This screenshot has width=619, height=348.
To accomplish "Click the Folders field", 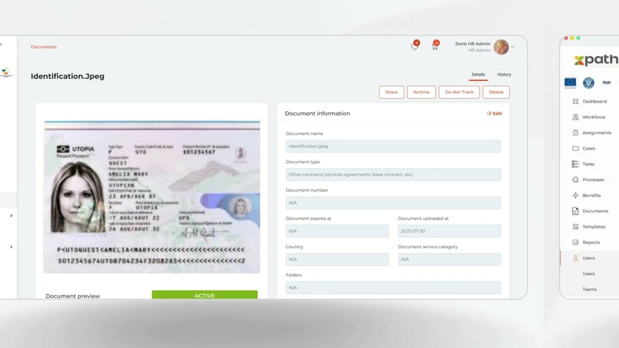I will point(393,288).
